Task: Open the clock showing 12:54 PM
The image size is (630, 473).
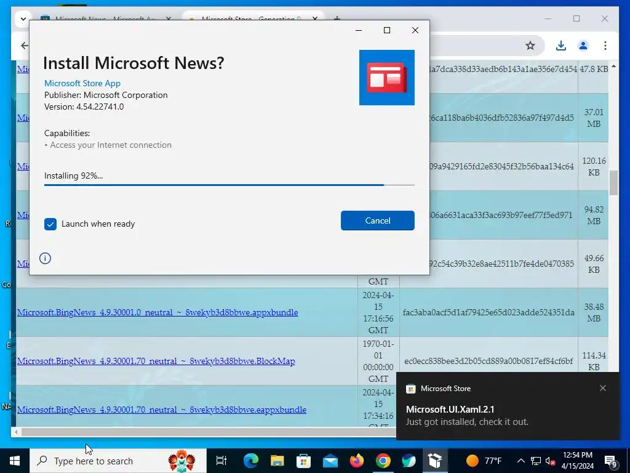Action: pos(577,461)
